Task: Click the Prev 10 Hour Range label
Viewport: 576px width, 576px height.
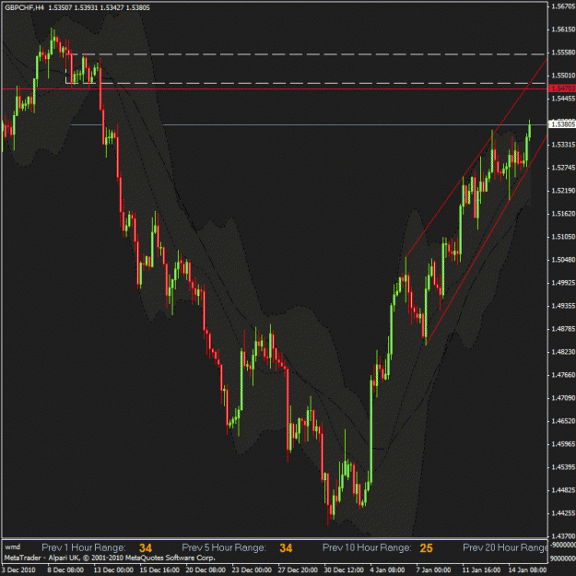Action: point(367,547)
